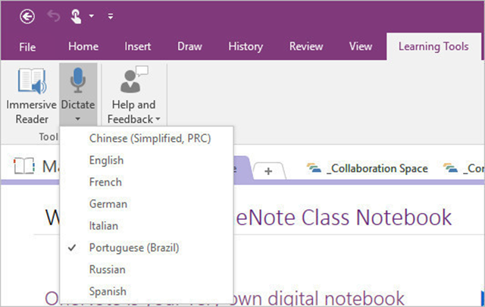Switch to the Home tab
485x307 pixels.
[x=83, y=46]
